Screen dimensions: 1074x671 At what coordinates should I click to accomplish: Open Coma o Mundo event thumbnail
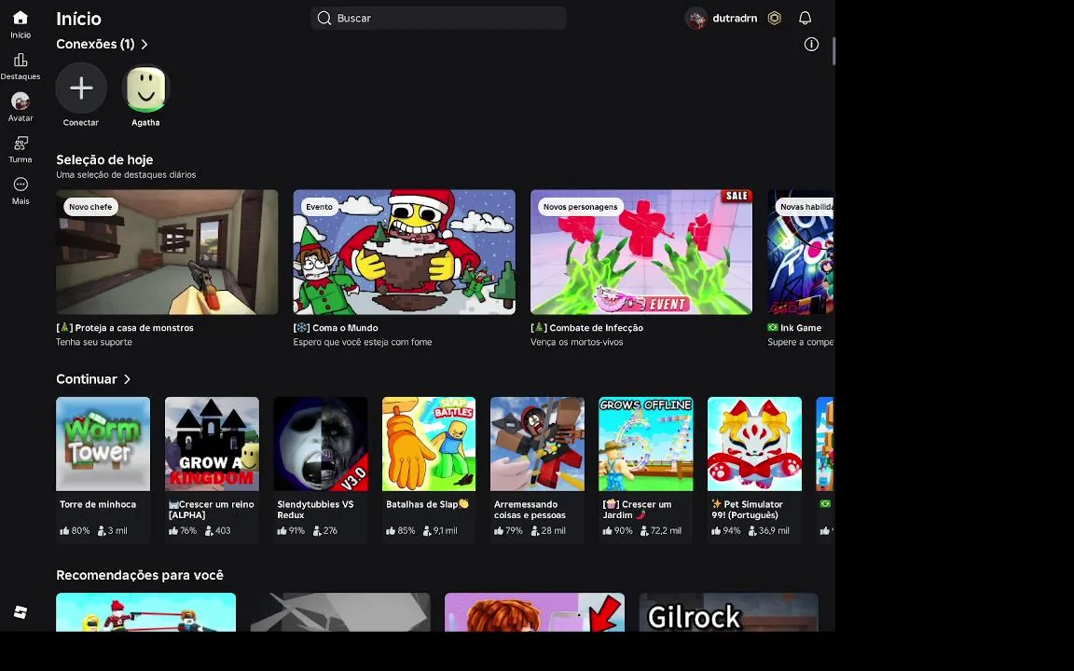[404, 252]
